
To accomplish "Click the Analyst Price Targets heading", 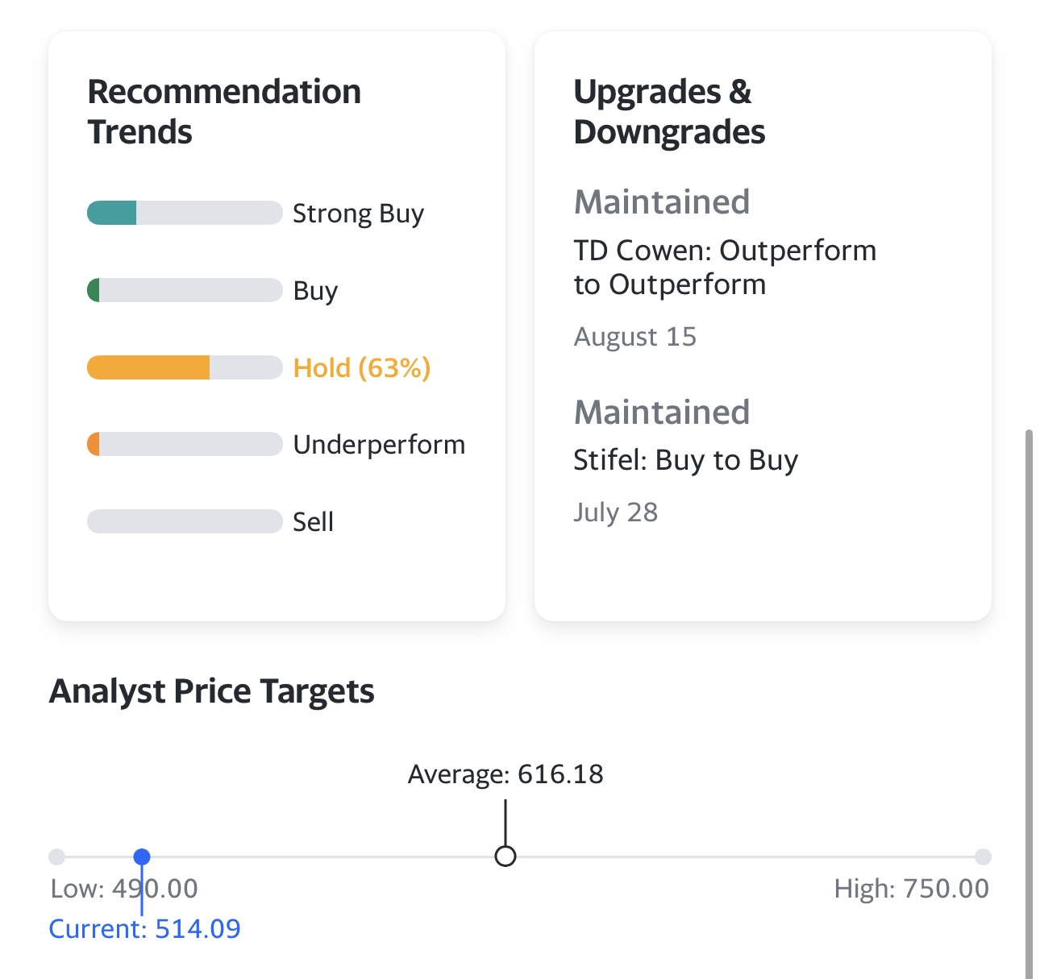I will click(212, 690).
